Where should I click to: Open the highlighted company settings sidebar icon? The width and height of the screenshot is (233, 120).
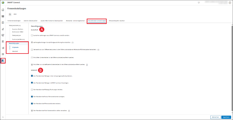pyautogui.click(x=3, y=61)
